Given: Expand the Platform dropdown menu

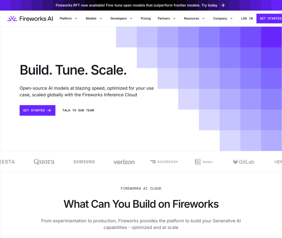Looking at the screenshot, I should pos(68,18).
